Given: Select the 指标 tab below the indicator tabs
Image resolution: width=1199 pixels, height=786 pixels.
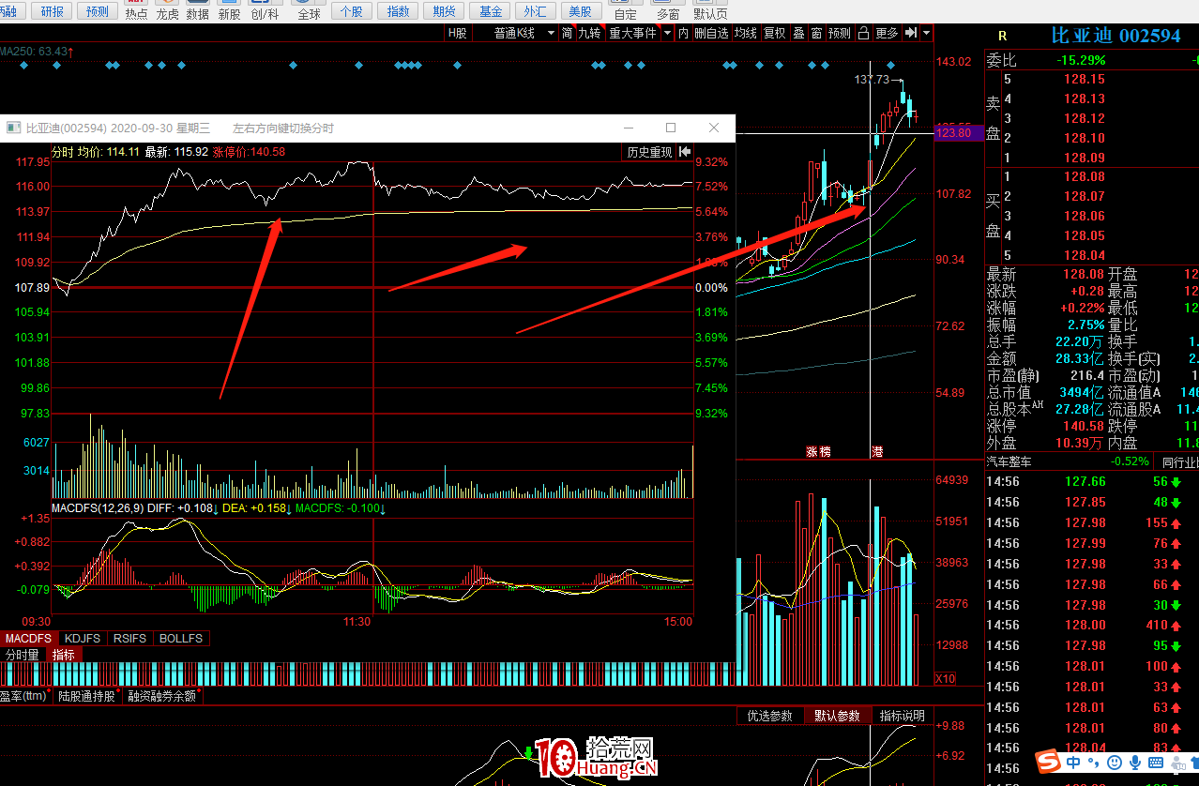Looking at the screenshot, I should coord(64,655).
